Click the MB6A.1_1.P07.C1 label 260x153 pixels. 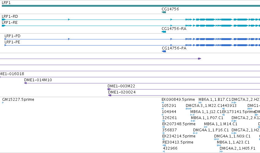click(207, 118)
